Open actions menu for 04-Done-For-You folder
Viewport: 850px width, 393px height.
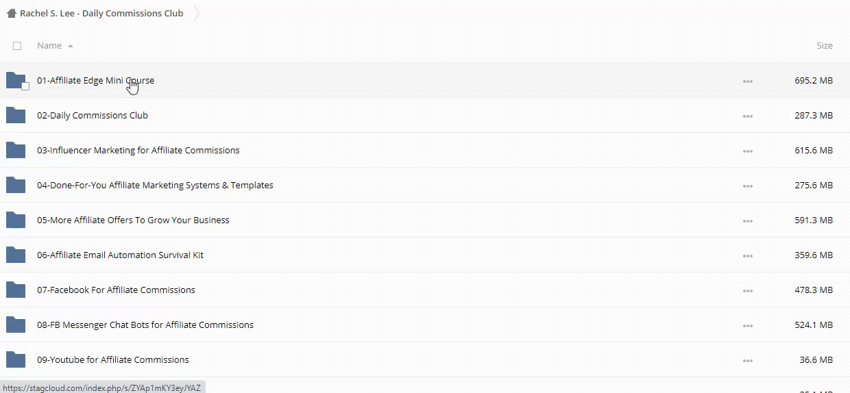coord(747,186)
